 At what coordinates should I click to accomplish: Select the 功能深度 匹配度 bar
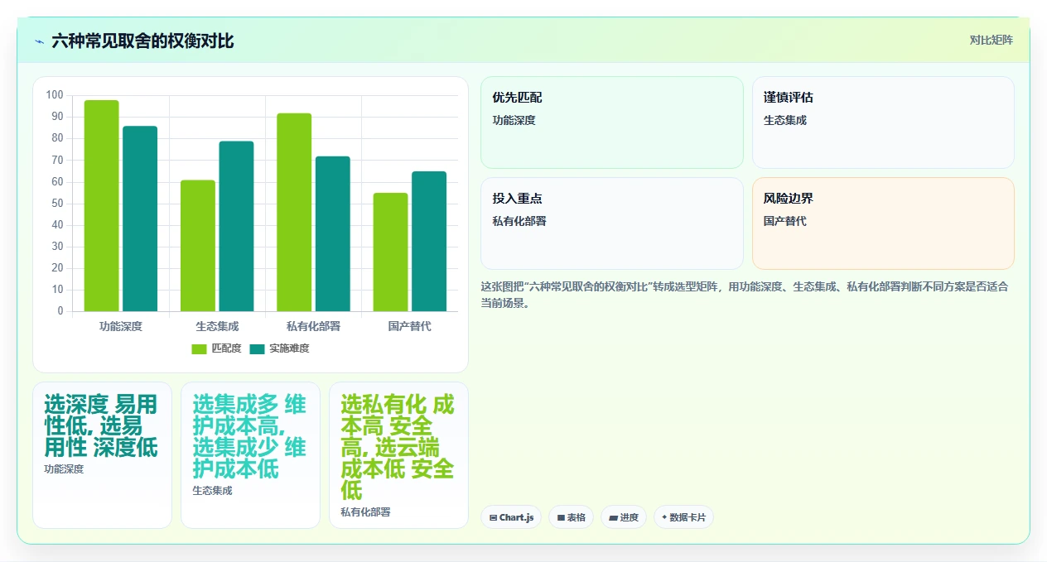click(x=102, y=206)
